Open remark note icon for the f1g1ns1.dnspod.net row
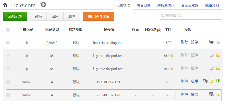This screenshot has width=228, height=104. tap(212, 55)
